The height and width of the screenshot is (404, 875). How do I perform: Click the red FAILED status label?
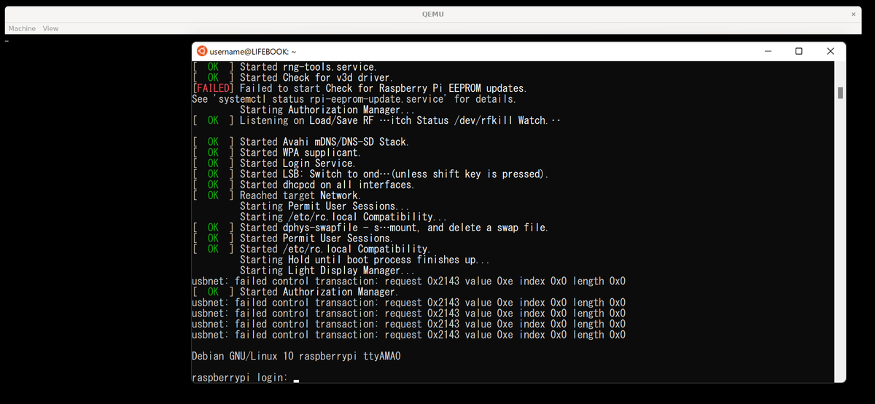tap(212, 88)
